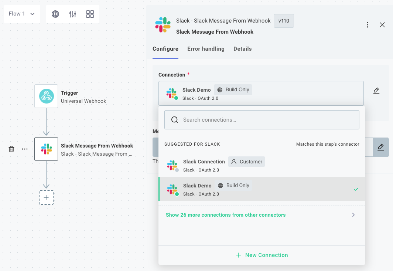Click the Slack icon of Slack Demo row
This screenshot has width=393, height=271.
172,189
